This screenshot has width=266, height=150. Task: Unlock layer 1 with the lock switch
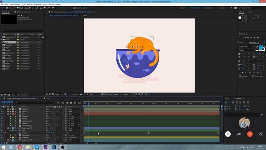coord(8,109)
